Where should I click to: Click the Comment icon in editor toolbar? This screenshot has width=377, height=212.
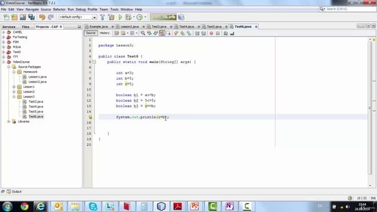click(226, 33)
